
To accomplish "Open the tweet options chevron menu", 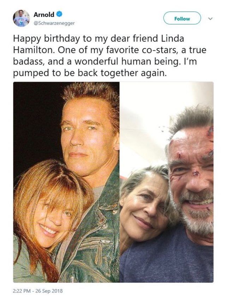I will pos(210,18).
